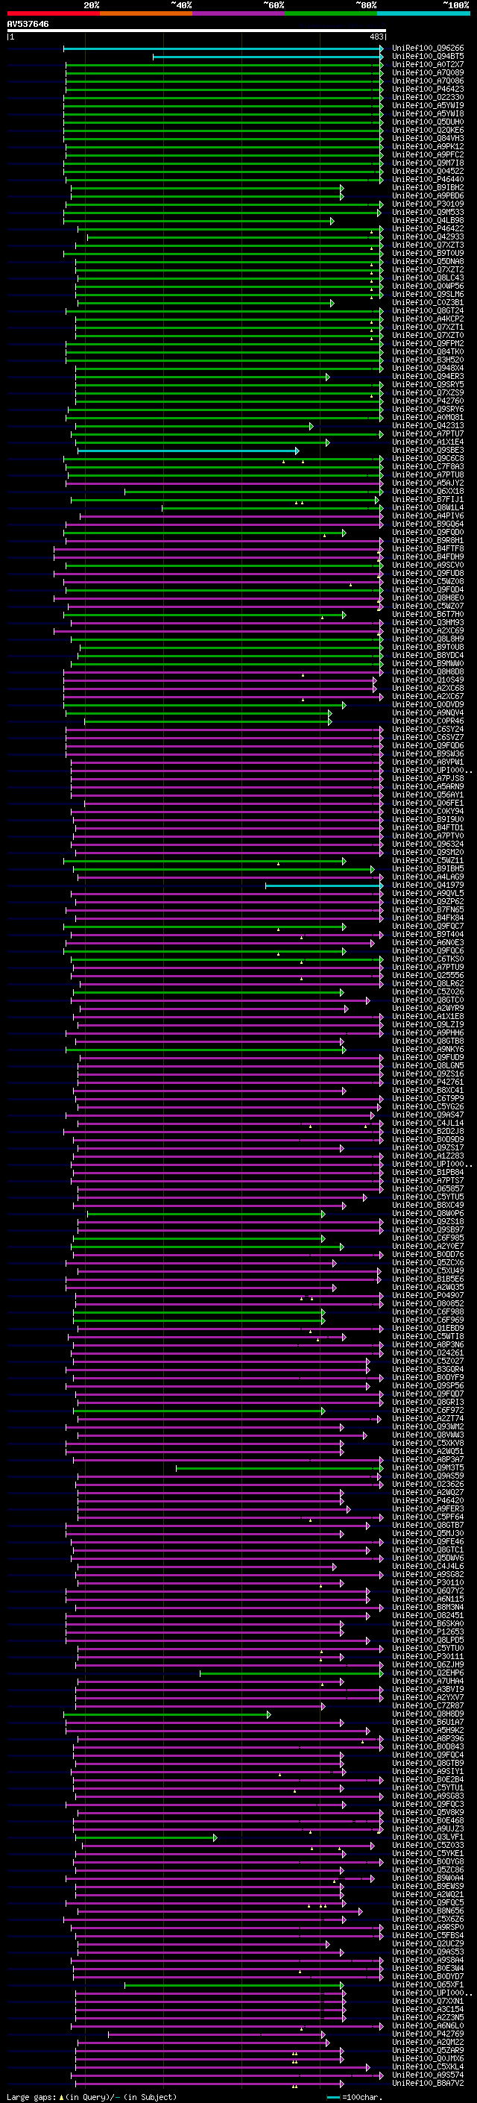Screen dimensions: 477x2103
Task: Click hit UniRef100_Q65XF1
Action: click(x=427, y=1985)
